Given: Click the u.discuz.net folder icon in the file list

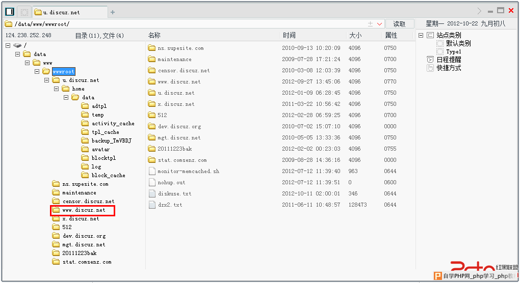Looking at the screenshot, I should [152, 93].
